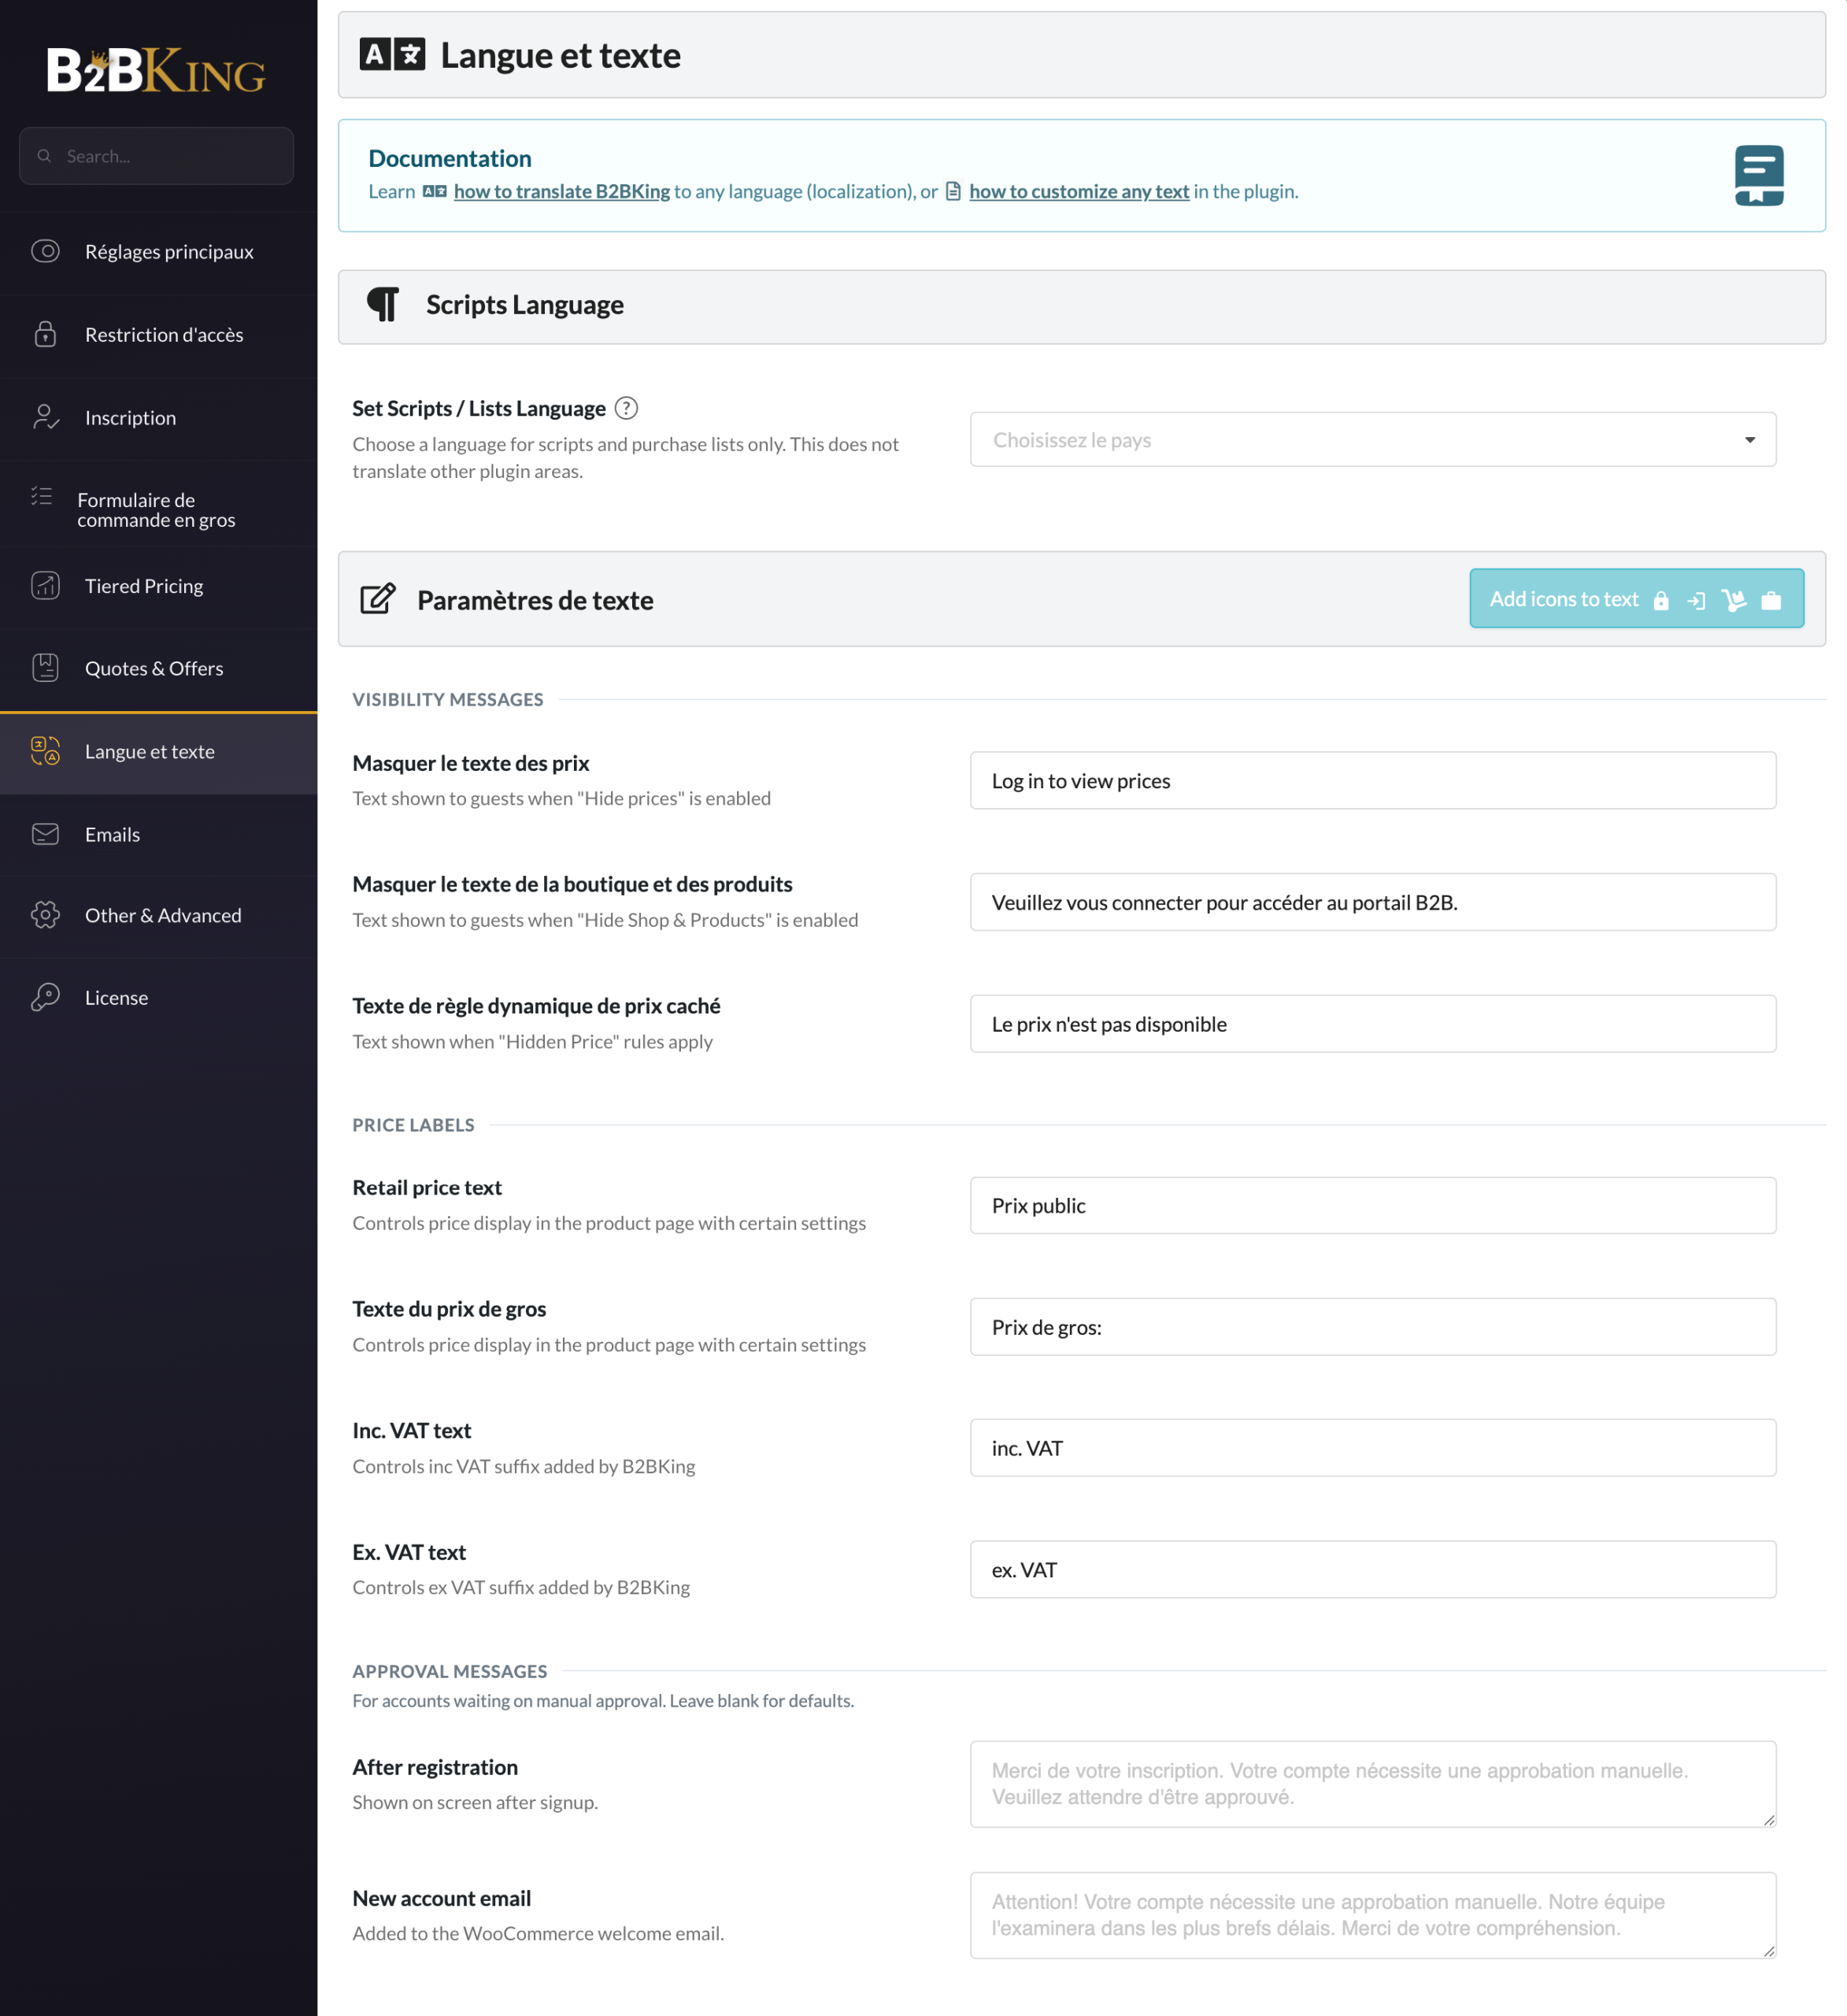Image resolution: width=1847 pixels, height=2016 pixels.
Task: Click Texte de règle dynamique label
Action: tap(536, 1006)
